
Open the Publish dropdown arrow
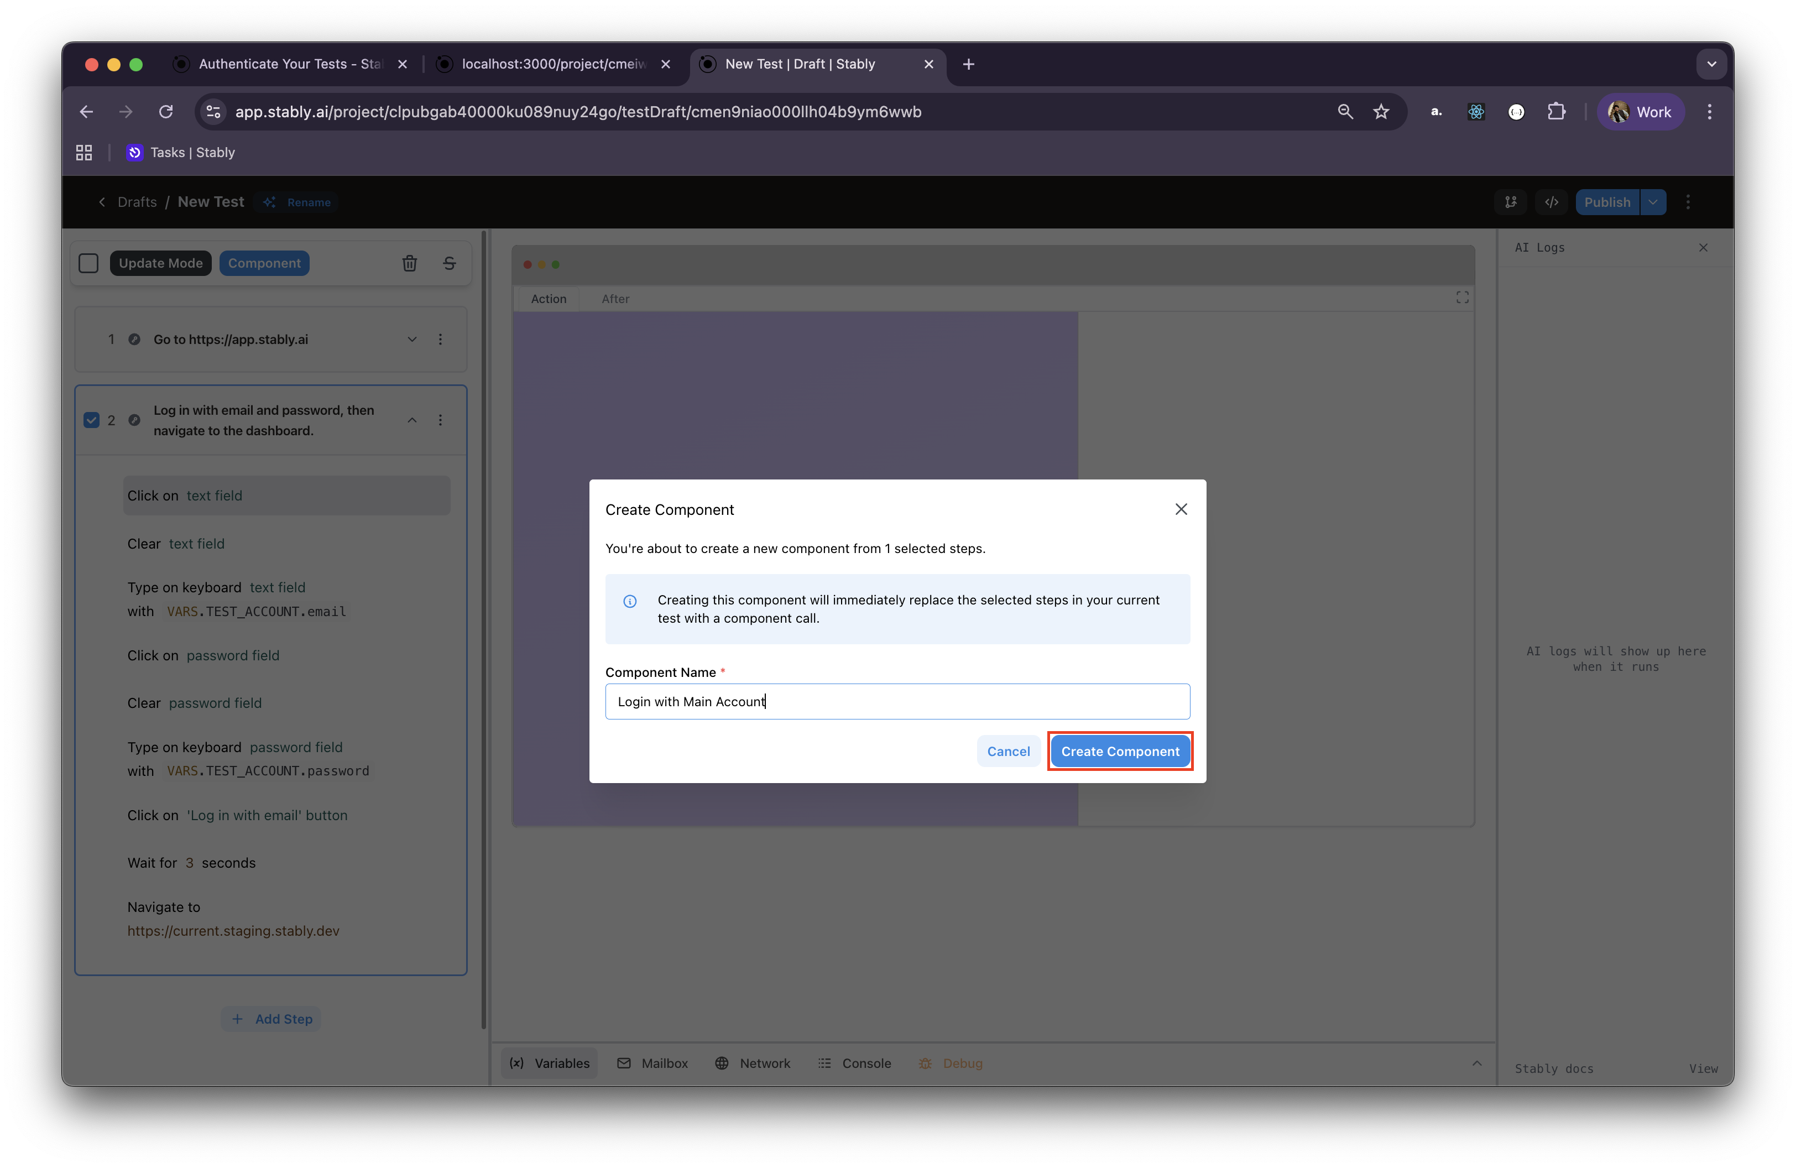pyautogui.click(x=1653, y=201)
